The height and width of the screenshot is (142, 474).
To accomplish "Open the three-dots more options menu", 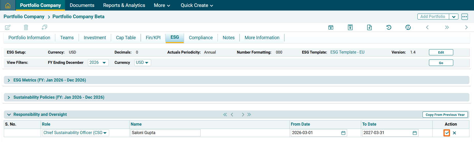I will (465, 17).
